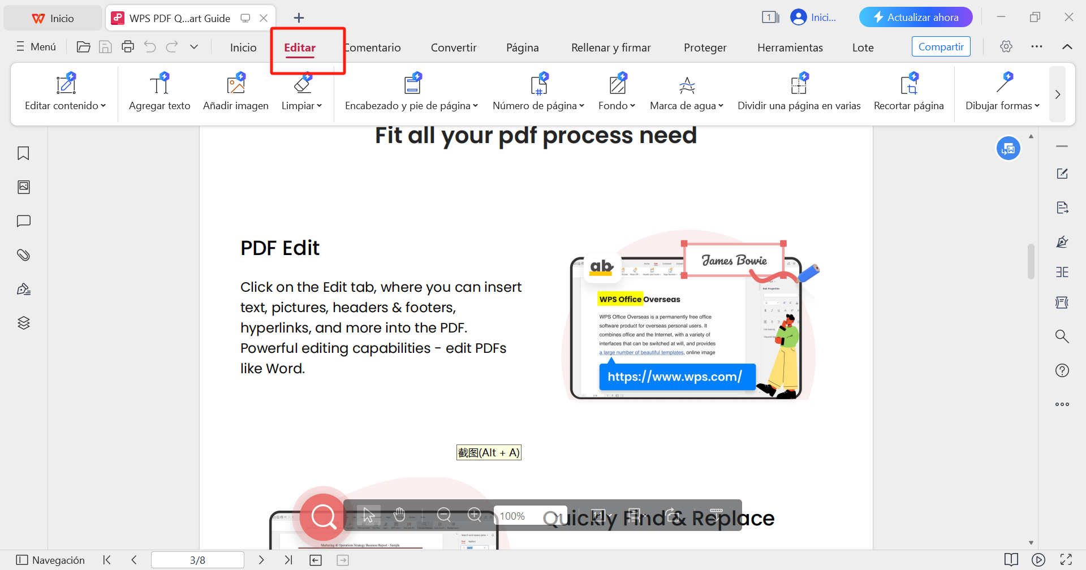The width and height of the screenshot is (1086, 570).
Task: Click the Añadir imagen tool
Action: (236, 92)
